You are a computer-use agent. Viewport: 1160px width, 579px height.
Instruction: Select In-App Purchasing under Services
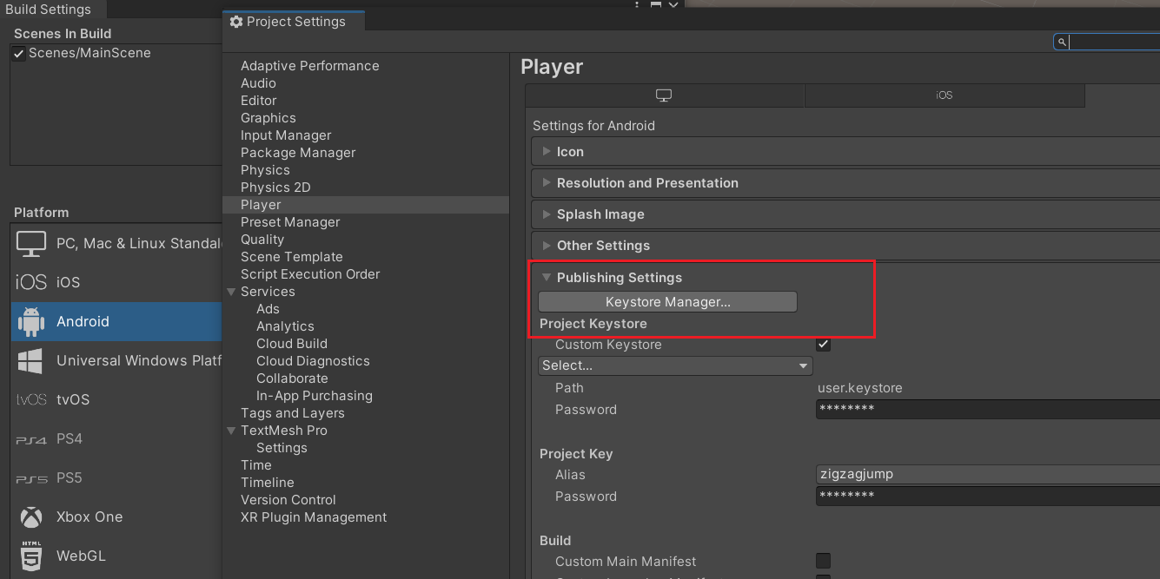point(315,396)
